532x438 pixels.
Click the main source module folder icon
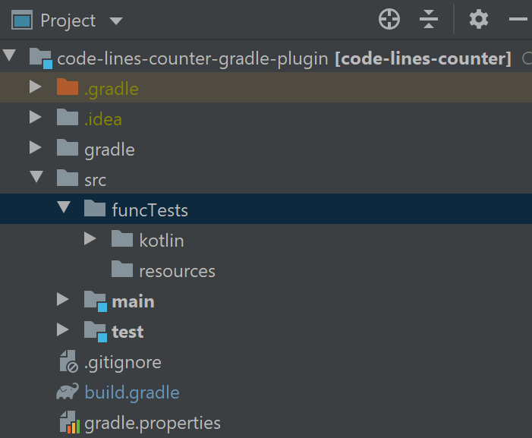(96, 301)
